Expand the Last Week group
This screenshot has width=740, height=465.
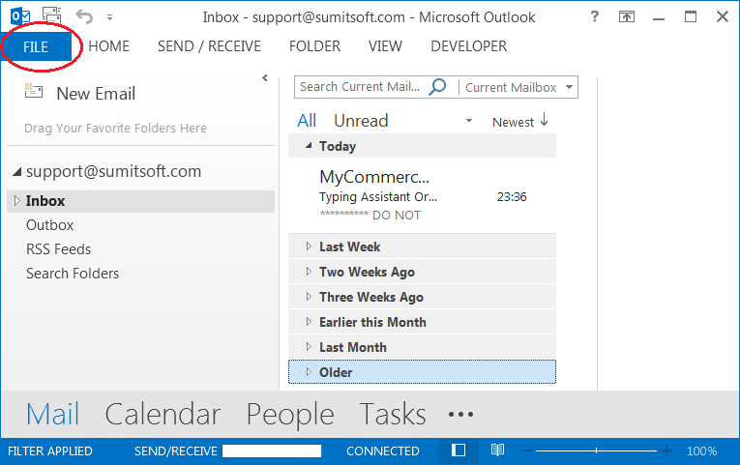point(309,247)
